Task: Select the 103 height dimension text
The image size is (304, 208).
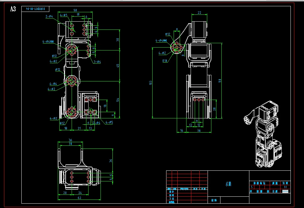Action: [x=150, y=83]
